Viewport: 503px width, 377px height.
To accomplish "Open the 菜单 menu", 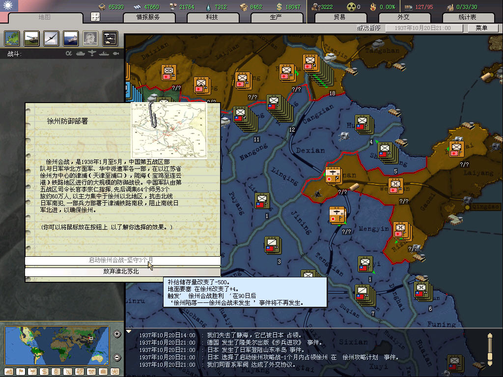I will pyautogui.click(x=481, y=28).
